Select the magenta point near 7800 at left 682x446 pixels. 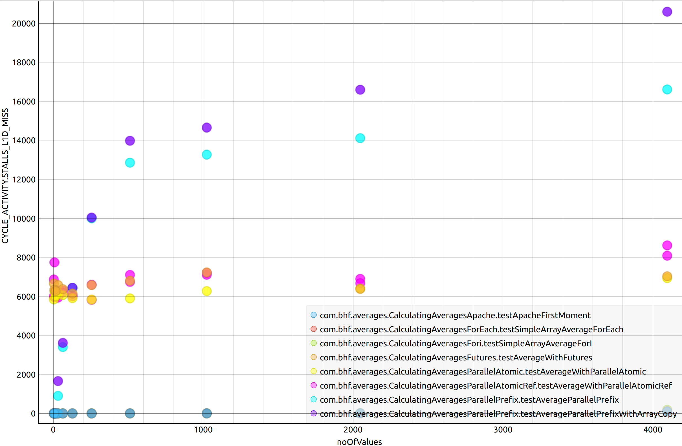54,262
